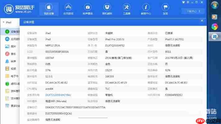Viewport: 221px width, 124px height.
Task: Open the flag icon tab in top navigation
Action: click(165, 9)
